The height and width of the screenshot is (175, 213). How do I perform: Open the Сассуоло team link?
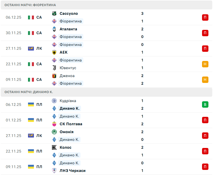[x=69, y=14]
